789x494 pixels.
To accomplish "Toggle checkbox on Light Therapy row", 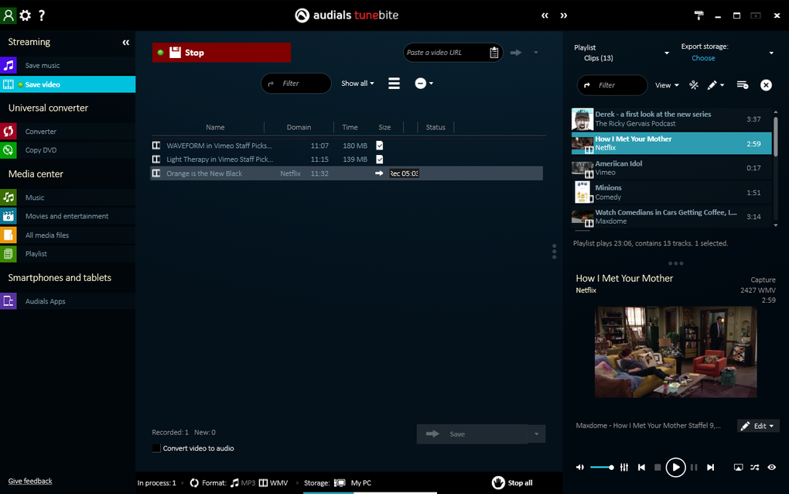I will click(379, 160).
